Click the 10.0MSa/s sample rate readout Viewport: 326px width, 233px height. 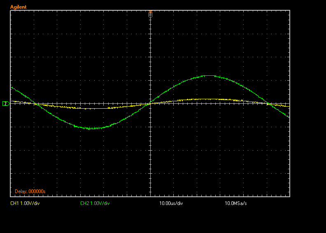(x=236, y=203)
